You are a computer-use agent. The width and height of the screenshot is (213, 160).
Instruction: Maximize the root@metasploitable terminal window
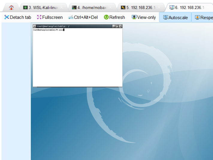point(117,26)
